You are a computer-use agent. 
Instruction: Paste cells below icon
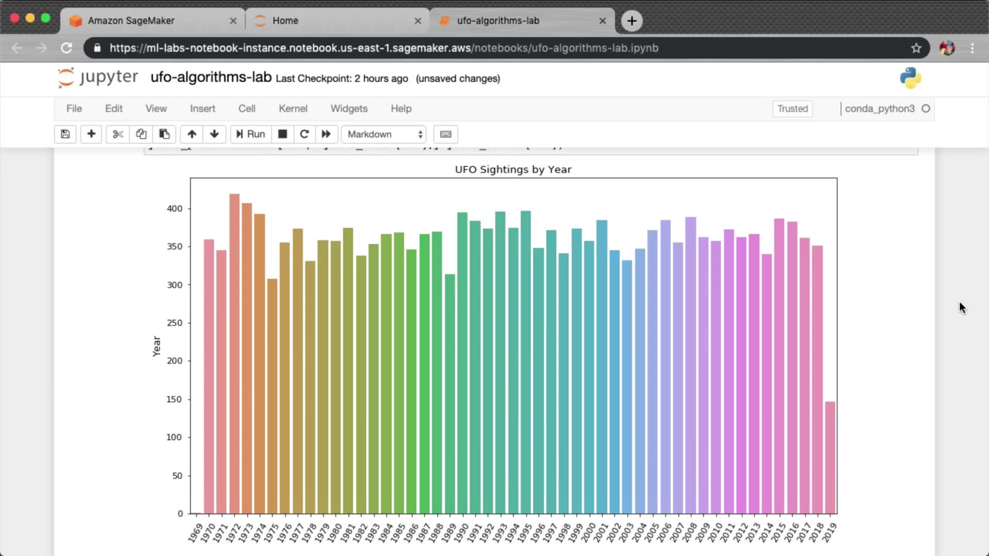tap(164, 134)
